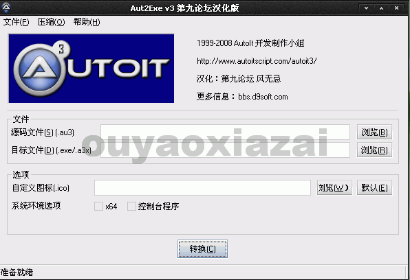Focus the 自定义图标 (.ico) input field
Viewport: 410px width, 280px height.
(x=202, y=187)
